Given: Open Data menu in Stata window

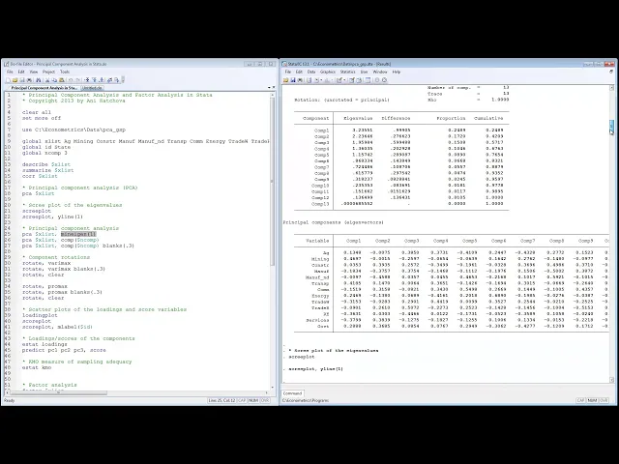Looking at the screenshot, I should (x=311, y=72).
